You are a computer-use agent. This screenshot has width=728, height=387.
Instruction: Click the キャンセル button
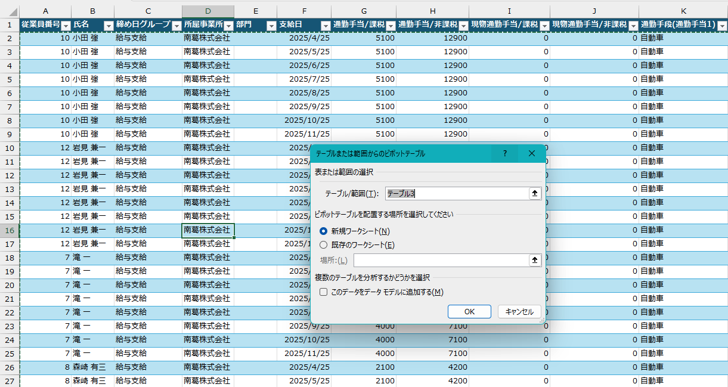(x=519, y=312)
